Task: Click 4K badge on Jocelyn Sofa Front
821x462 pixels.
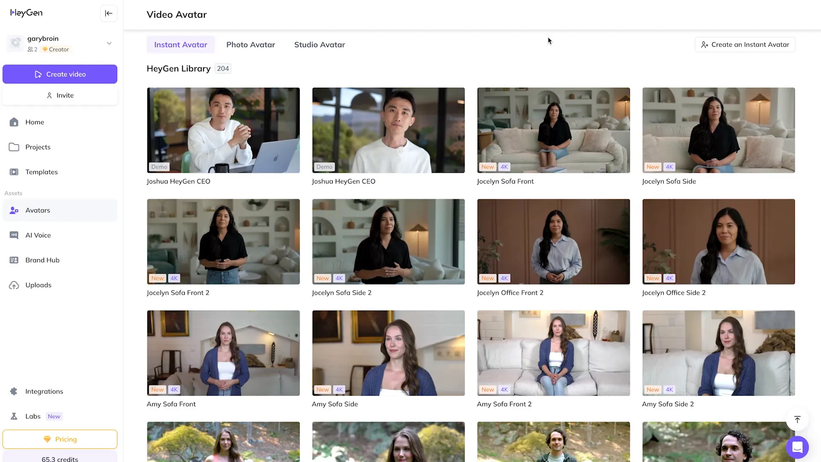Action: click(x=504, y=167)
